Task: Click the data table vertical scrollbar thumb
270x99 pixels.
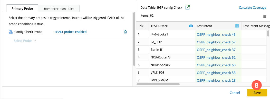Action: pos(268,34)
